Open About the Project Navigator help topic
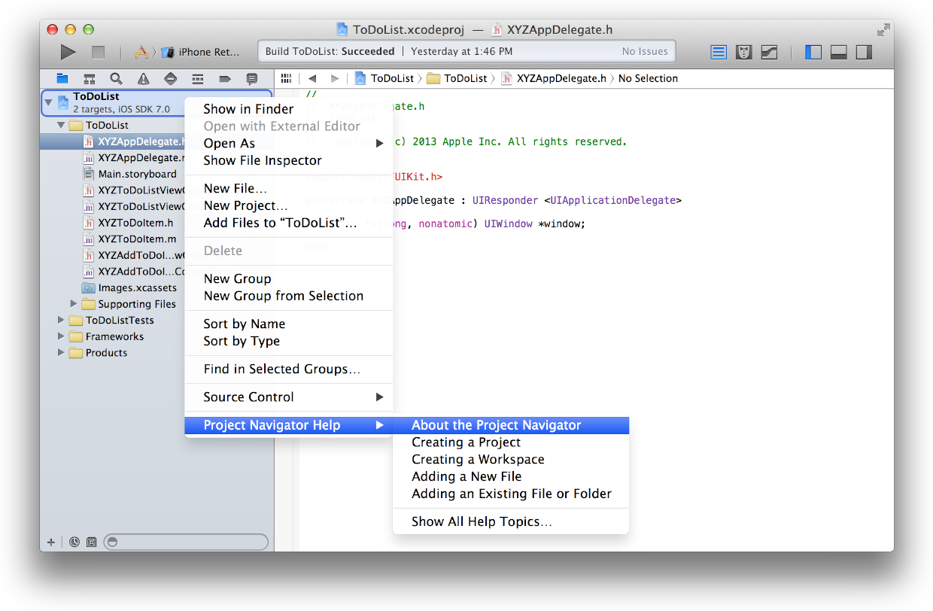 tap(511, 425)
